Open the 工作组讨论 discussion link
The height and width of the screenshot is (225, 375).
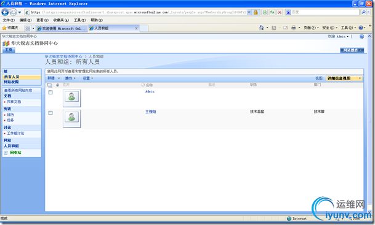15,133
